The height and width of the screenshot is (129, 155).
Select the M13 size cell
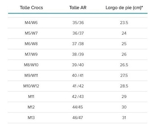[31, 118]
